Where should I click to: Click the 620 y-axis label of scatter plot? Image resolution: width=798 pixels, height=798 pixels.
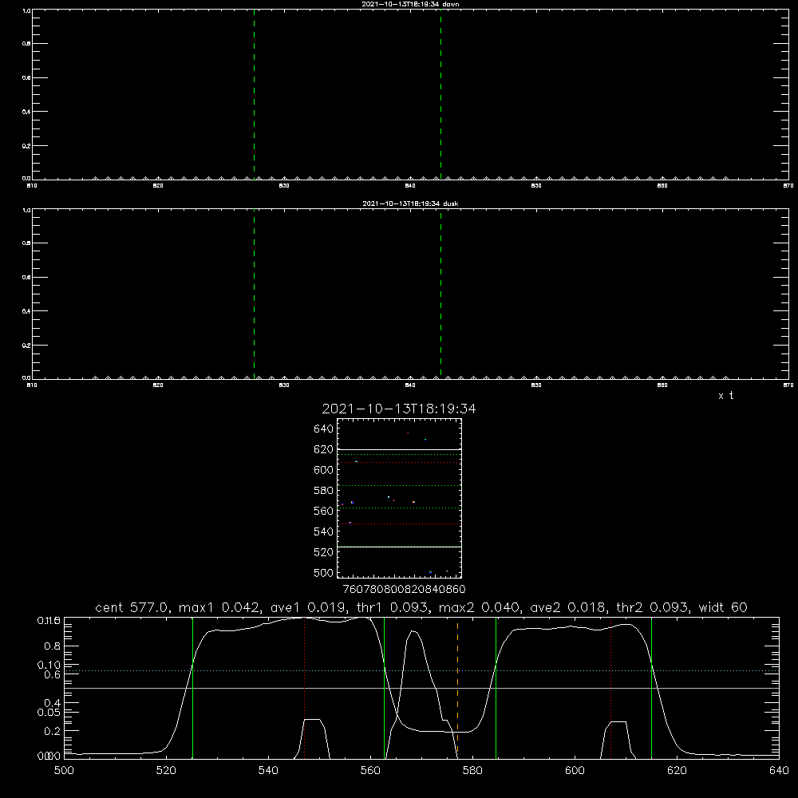tap(324, 449)
